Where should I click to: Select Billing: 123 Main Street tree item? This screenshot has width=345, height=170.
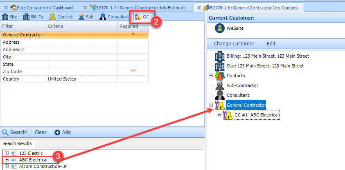pos(268,56)
